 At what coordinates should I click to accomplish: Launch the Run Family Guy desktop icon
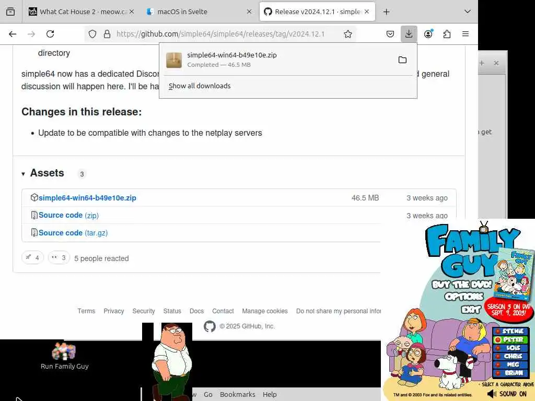64,356
